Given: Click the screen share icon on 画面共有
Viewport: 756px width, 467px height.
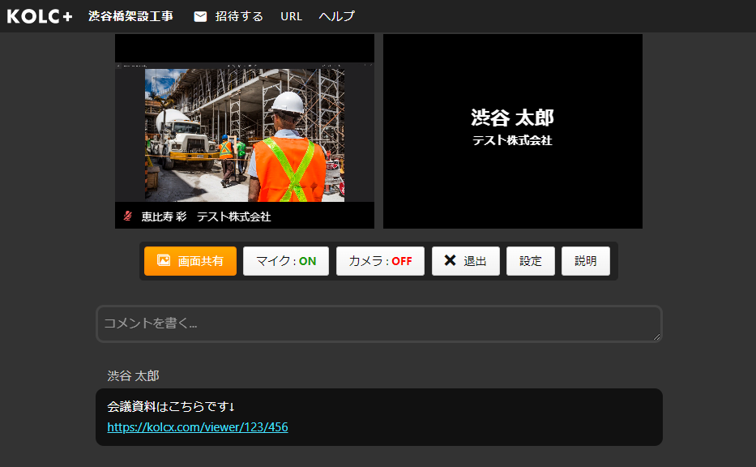Looking at the screenshot, I should [163, 261].
